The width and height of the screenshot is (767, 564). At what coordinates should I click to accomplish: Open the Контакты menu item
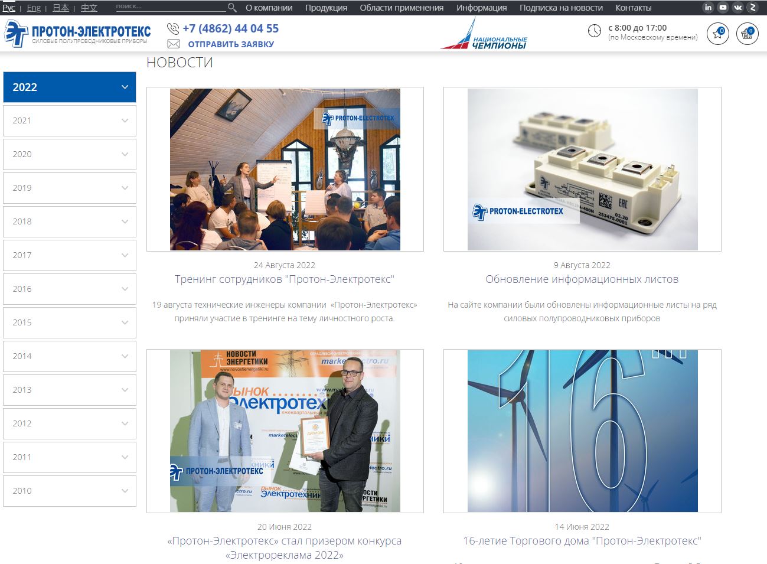click(633, 8)
